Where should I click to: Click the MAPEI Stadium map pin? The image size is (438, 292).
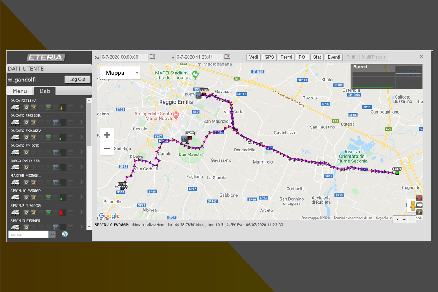pos(195,74)
